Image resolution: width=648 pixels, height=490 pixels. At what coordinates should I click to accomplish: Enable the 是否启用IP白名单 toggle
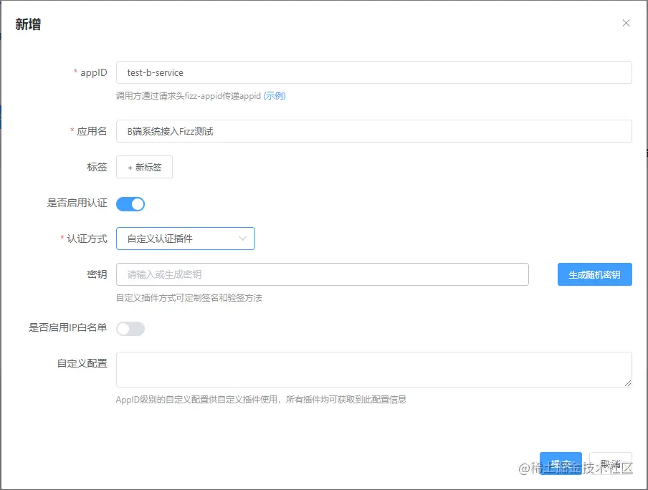click(x=130, y=328)
